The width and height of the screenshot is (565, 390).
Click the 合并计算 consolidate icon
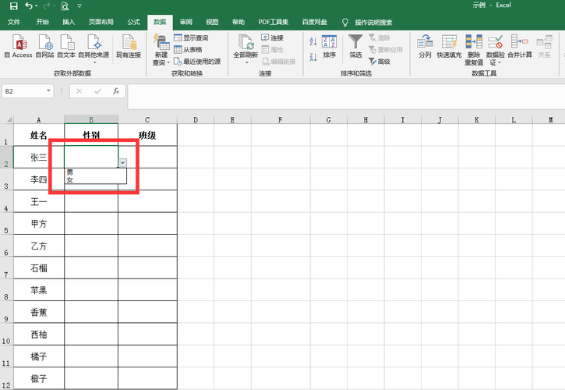pos(520,46)
